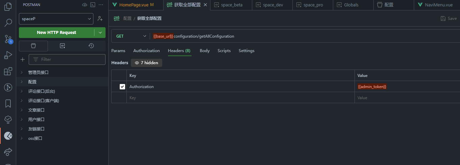The width and height of the screenshot is (460, 165).
Task: Open the spaceP workspace dropdown
Action: click(56, 19)
